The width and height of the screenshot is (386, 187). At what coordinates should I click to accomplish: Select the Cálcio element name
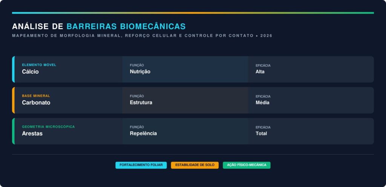(30, 72)
